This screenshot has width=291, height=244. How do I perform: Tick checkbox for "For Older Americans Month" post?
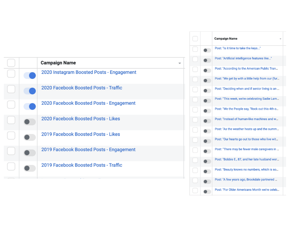pos(195,190)
